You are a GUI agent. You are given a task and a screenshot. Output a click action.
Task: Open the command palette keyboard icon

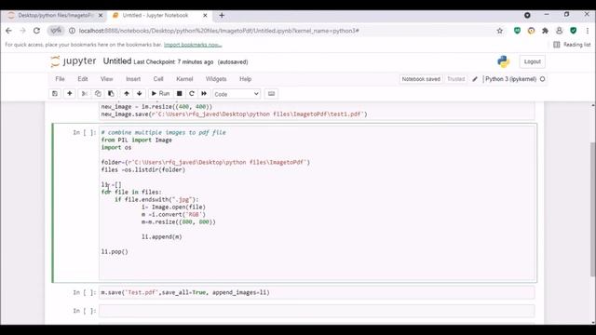click(x=271, y=93)
